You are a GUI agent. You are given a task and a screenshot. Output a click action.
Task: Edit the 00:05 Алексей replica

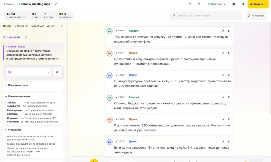223,31
